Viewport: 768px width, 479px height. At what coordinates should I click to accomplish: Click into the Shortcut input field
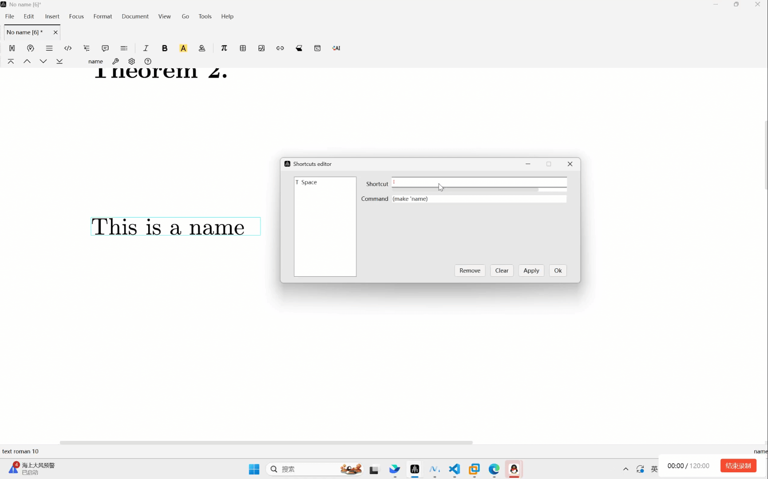[479, 182]
